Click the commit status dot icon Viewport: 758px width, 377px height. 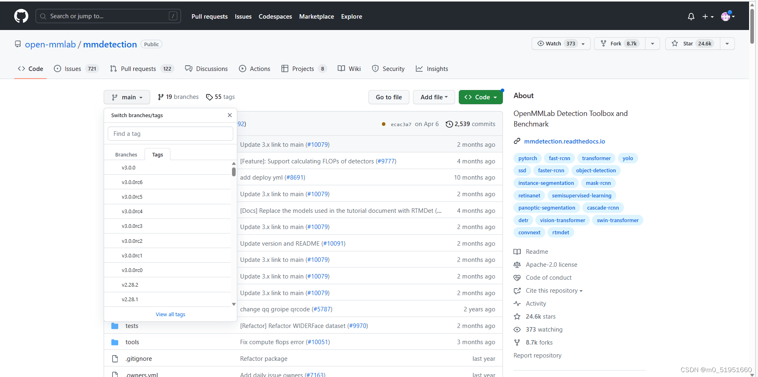click(x=383, y=124)
